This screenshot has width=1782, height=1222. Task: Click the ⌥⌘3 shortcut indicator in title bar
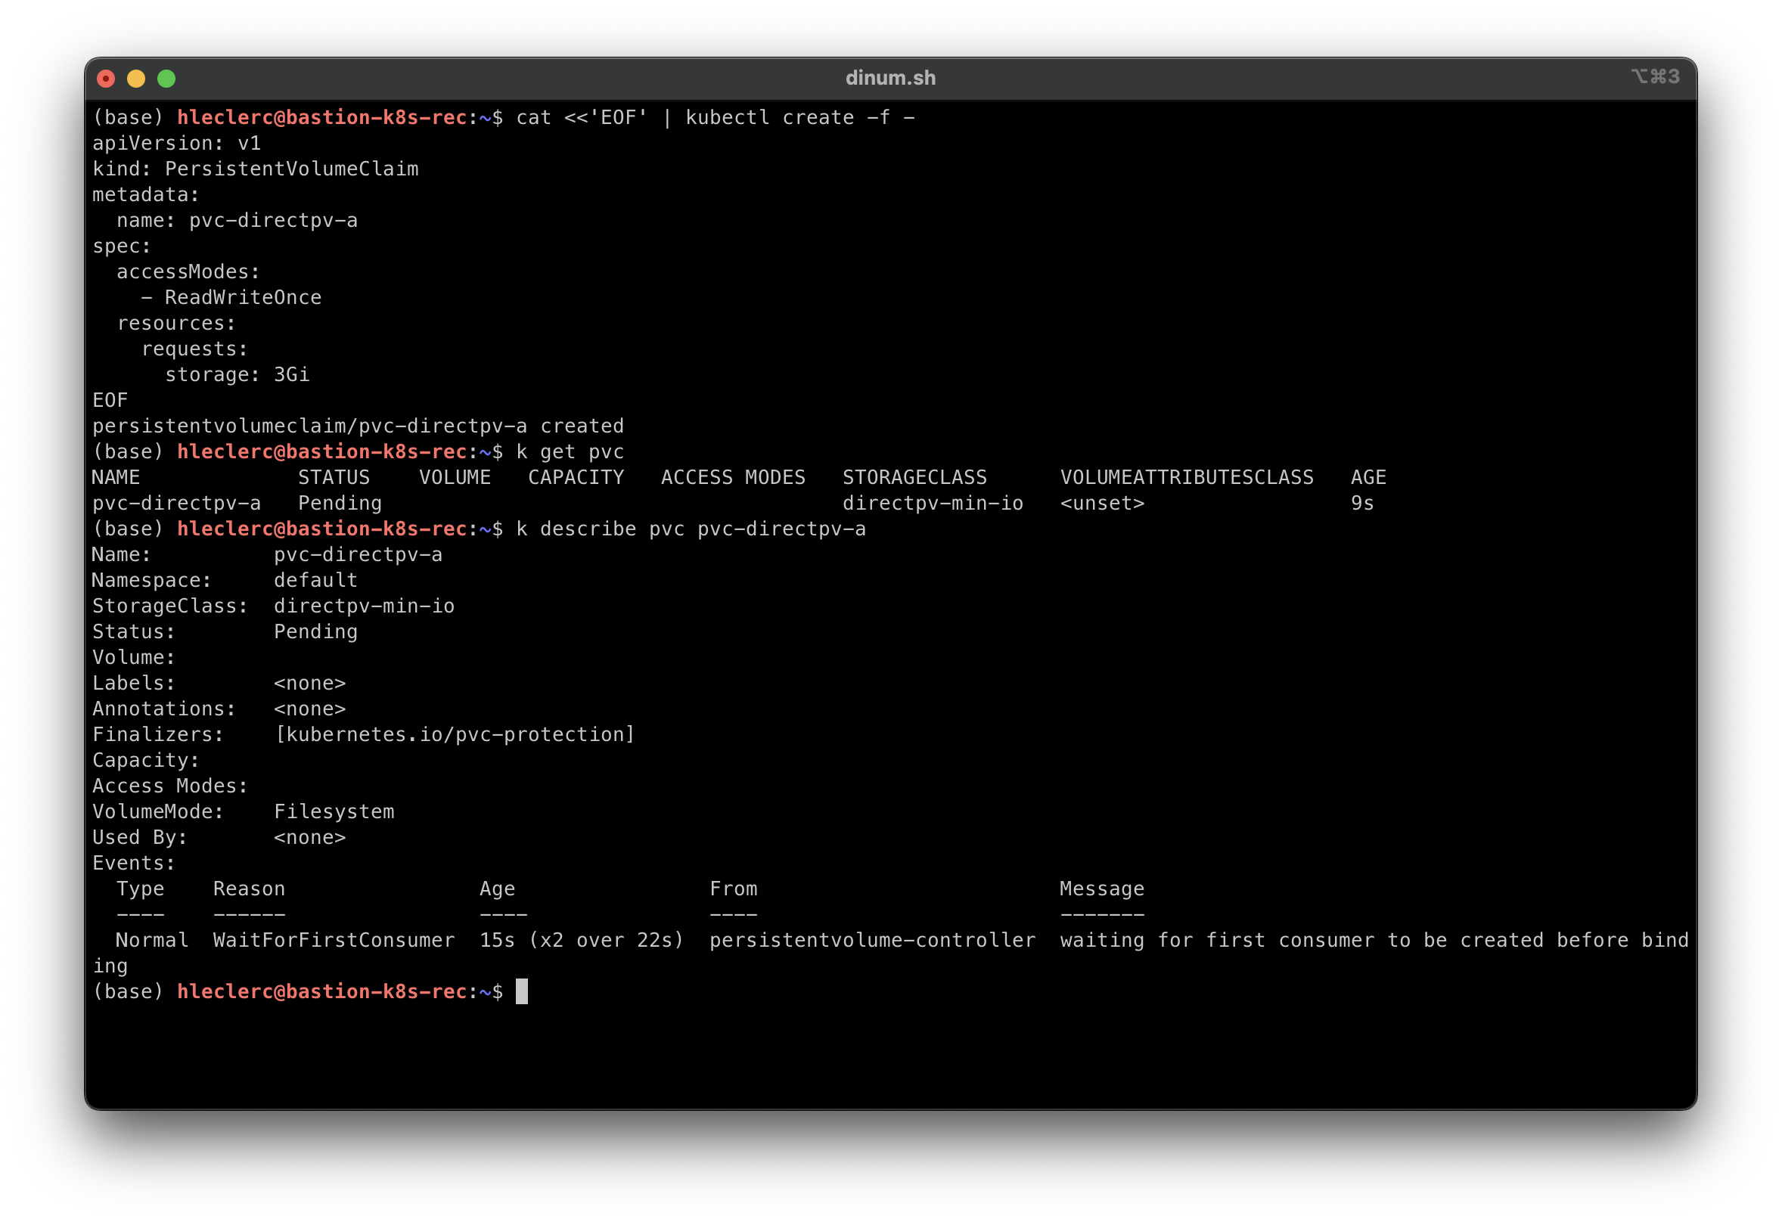click(1655, 76)
